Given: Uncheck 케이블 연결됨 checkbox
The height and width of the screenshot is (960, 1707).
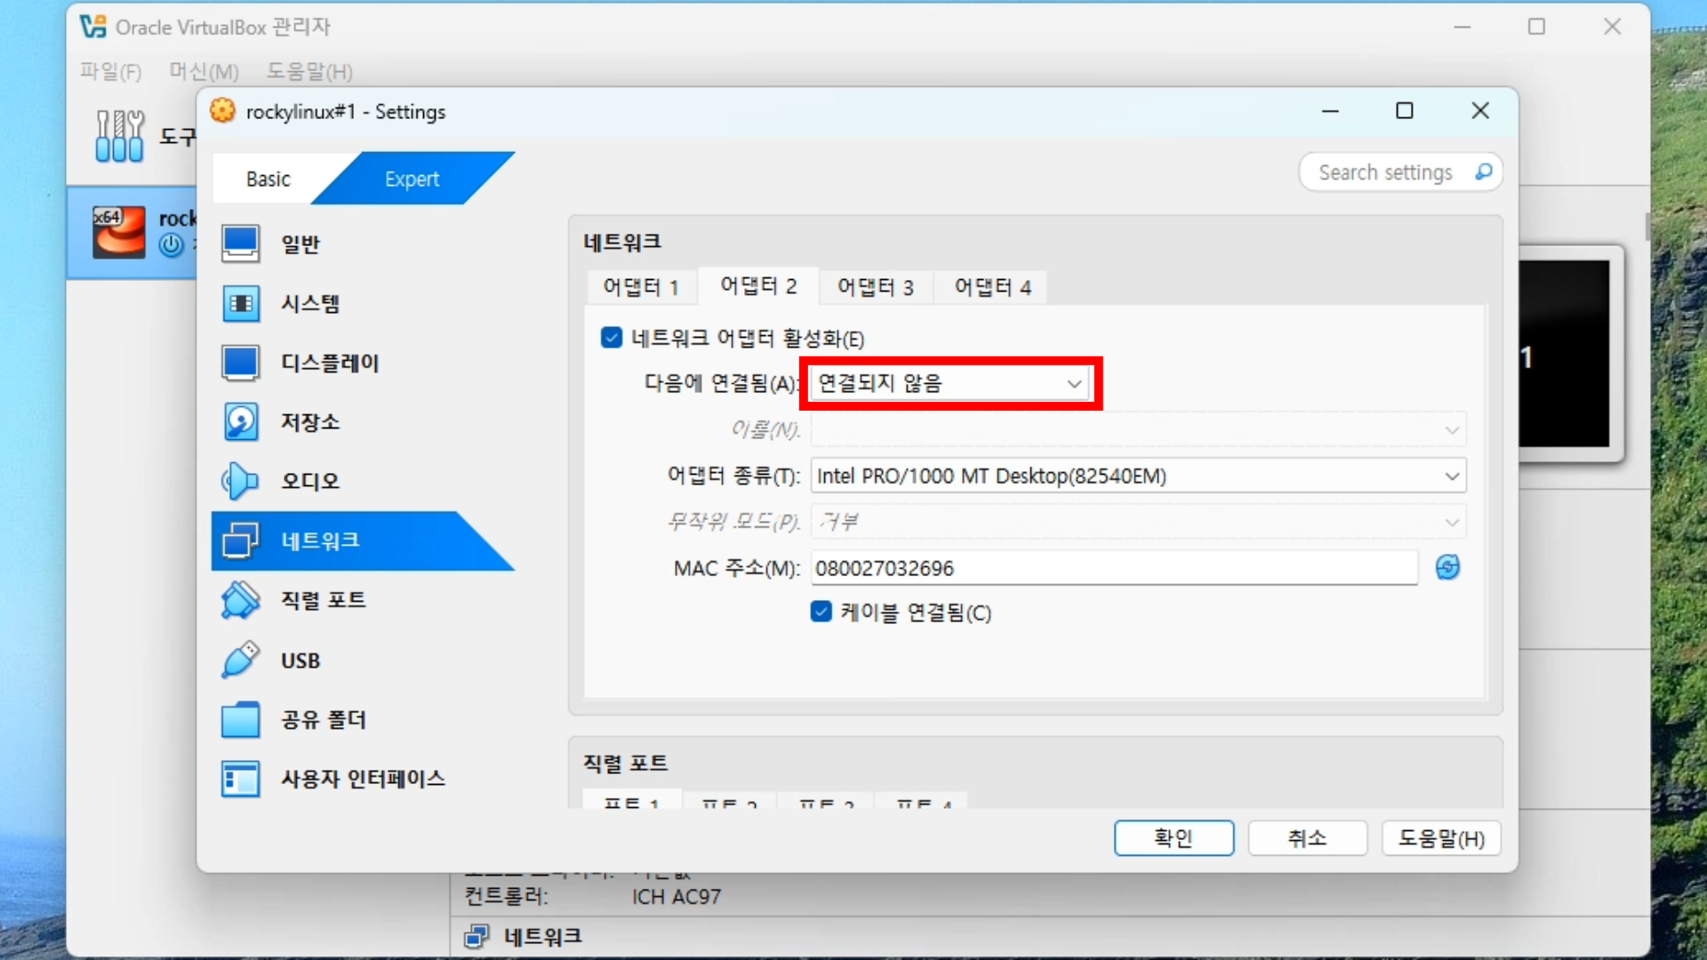Looking at the screenshot, I should tap(821, 612).
